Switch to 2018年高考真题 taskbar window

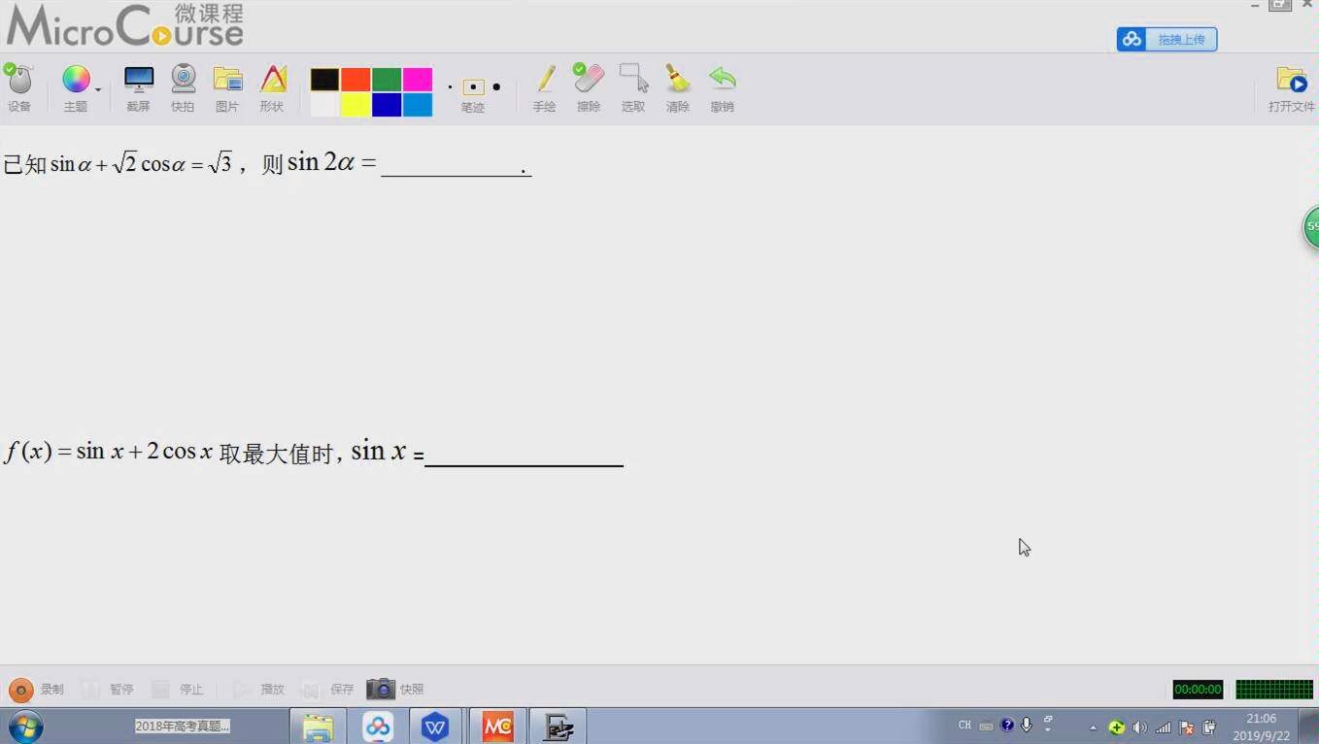pyautogui.click(x=183, y=726)
